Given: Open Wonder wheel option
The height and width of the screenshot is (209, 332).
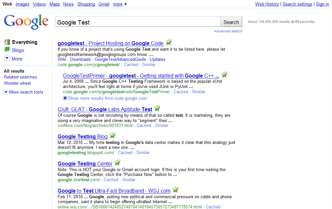Looking at the screenshot, I should pos(17,83).
